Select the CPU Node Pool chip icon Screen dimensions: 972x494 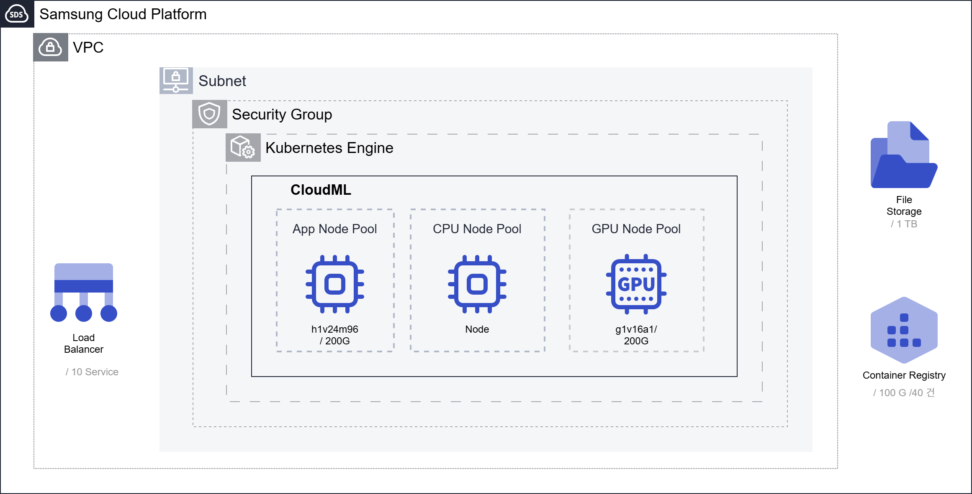[x=477, y=284]
